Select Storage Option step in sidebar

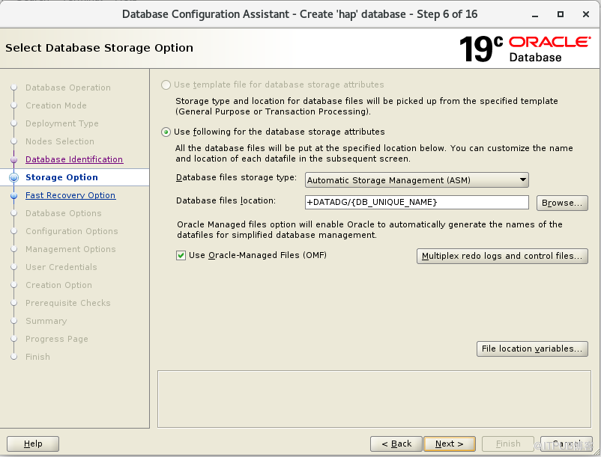tap(61, 177)
